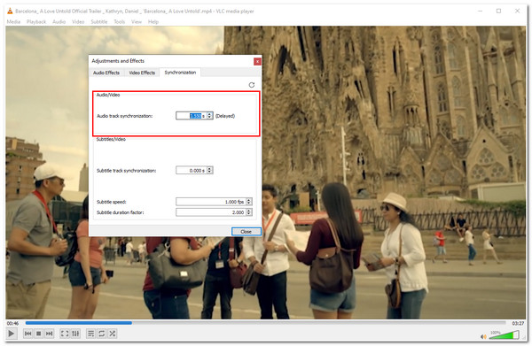Skip to next media in playlist

[49, 334]
